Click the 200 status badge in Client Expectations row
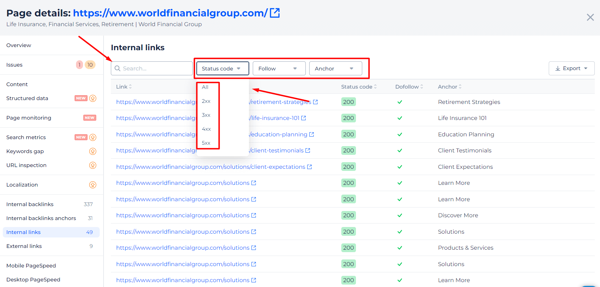Image resolution: width=600 pixels, height=287 pixels. click(x=349, y=167)
